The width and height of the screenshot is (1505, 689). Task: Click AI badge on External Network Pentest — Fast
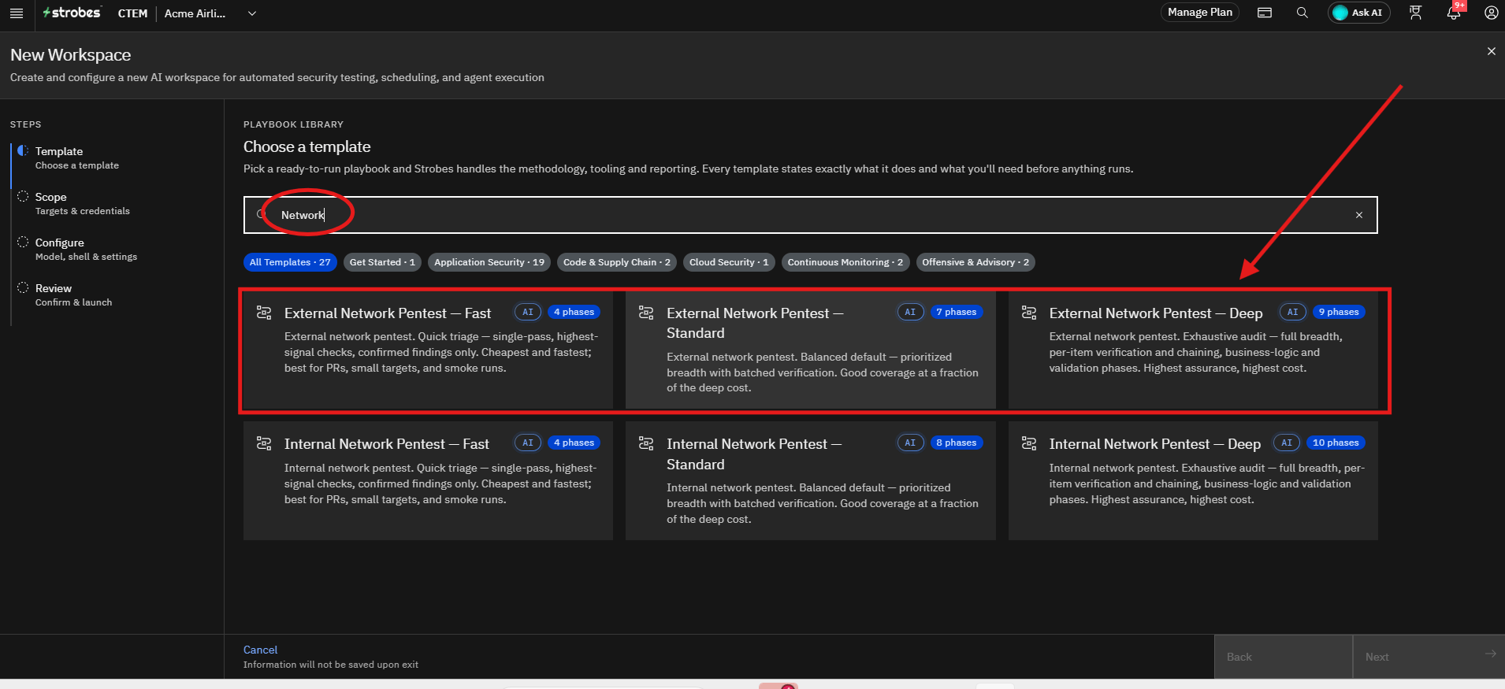(x=528, y=312)
